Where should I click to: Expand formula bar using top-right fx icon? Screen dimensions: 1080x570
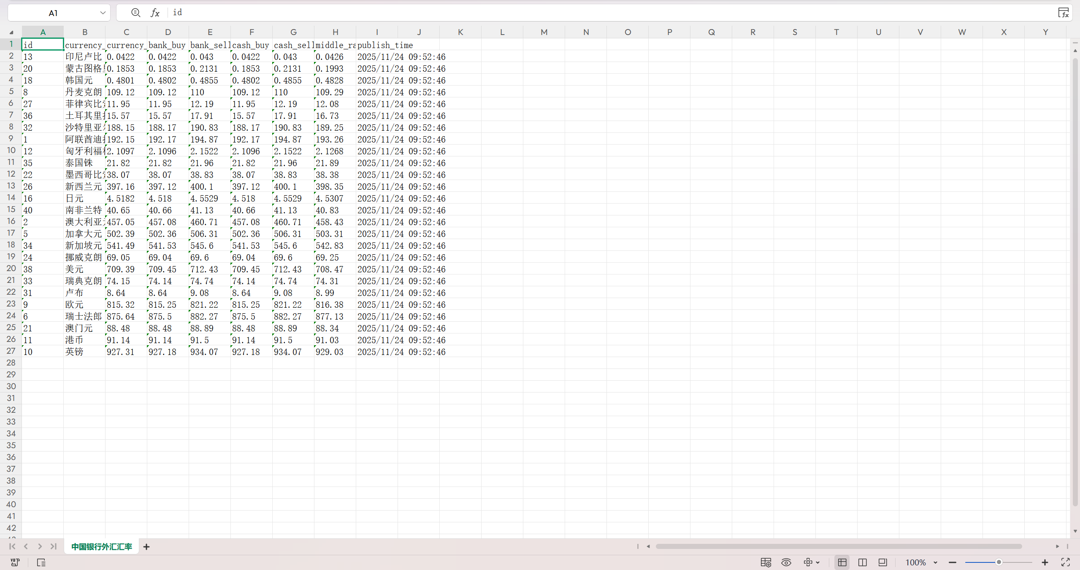coord(1064,13)
